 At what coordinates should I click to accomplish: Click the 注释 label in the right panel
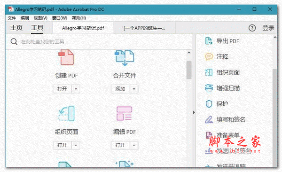click(x=222, y=57)
